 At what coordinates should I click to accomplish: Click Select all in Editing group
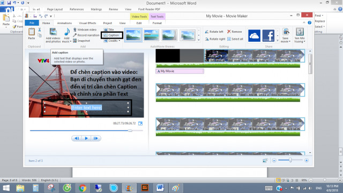point(235,39)
